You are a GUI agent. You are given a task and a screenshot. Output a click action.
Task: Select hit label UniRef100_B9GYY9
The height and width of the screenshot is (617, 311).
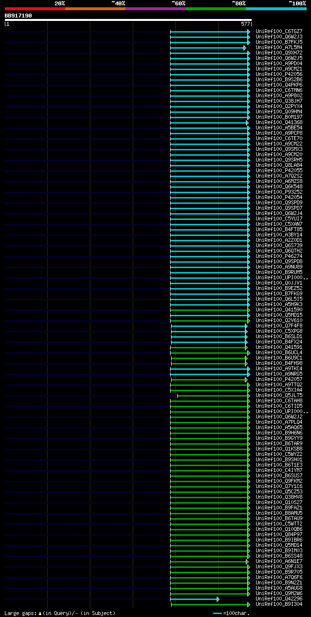click(279, 438)
